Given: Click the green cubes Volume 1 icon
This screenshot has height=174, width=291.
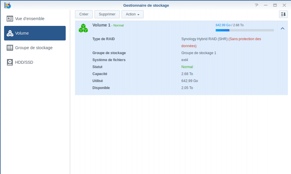Looking at the screenshot, I should point(83,28).
